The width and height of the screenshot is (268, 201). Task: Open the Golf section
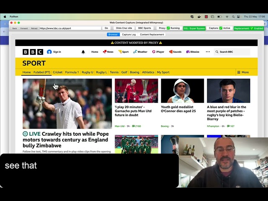pos(124,72)
